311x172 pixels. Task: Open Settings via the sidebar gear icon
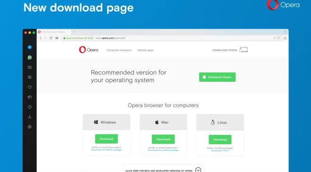pyautogui.click(x=30, y=127)
